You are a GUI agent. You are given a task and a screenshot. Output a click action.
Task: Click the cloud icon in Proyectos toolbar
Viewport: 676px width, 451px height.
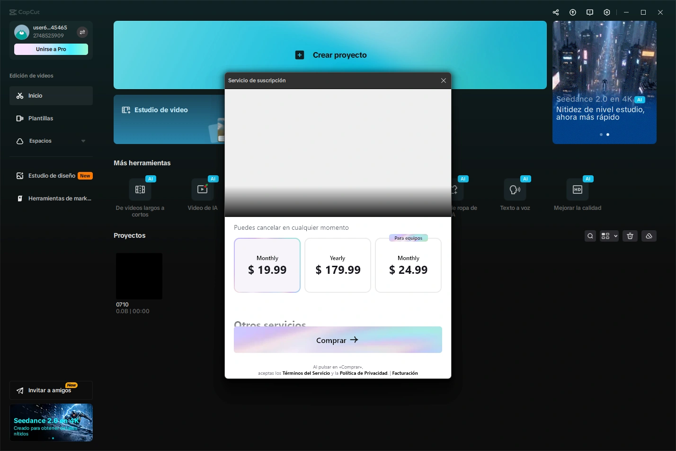pos(649,236)
